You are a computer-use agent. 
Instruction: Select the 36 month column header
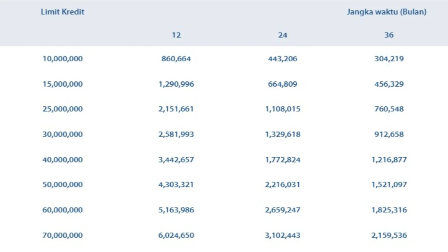[389, 35]
